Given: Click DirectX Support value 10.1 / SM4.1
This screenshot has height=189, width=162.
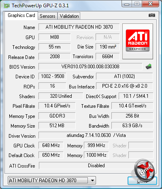Looking at the screenshot, I should pyautogui.click(x=136, y=96).
